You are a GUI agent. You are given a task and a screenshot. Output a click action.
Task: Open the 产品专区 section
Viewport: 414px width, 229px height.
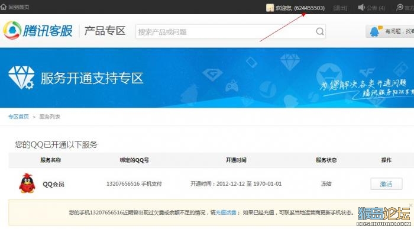click(105, 31)
